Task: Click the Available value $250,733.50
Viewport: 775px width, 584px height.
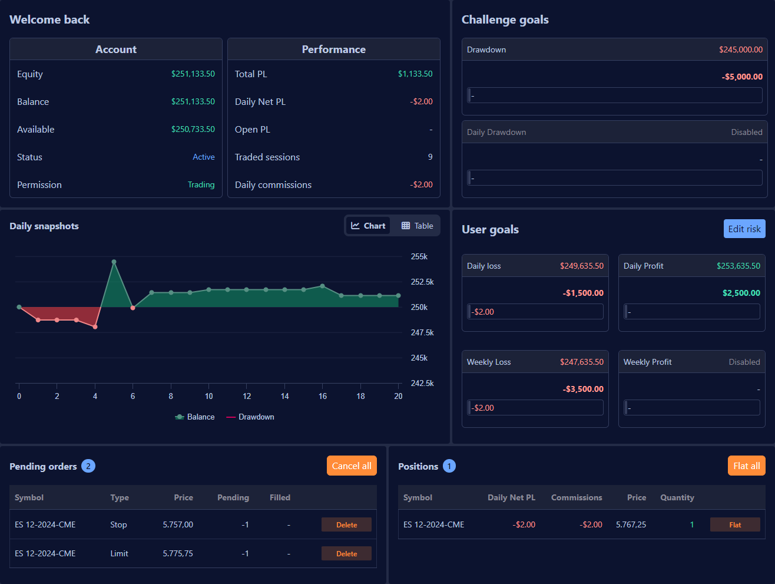Action: 193,129
